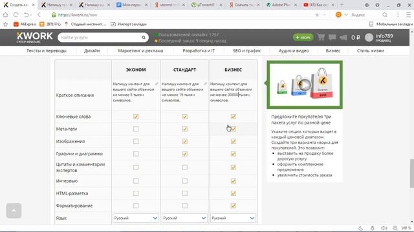Viewport: 414px width, 232px height.
Task: Click the address bar URL kwork.ru/new
Action: [x=78, y=15]
